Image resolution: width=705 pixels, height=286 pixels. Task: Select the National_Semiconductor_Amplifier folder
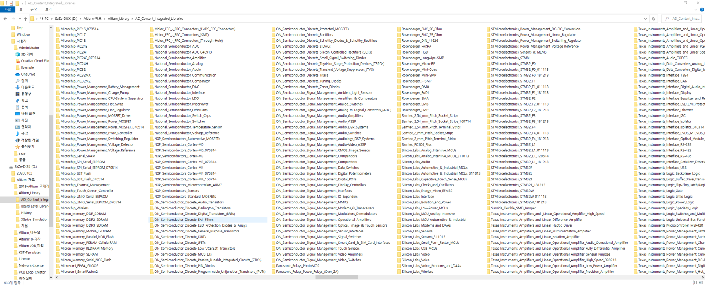tap(178, 58)
